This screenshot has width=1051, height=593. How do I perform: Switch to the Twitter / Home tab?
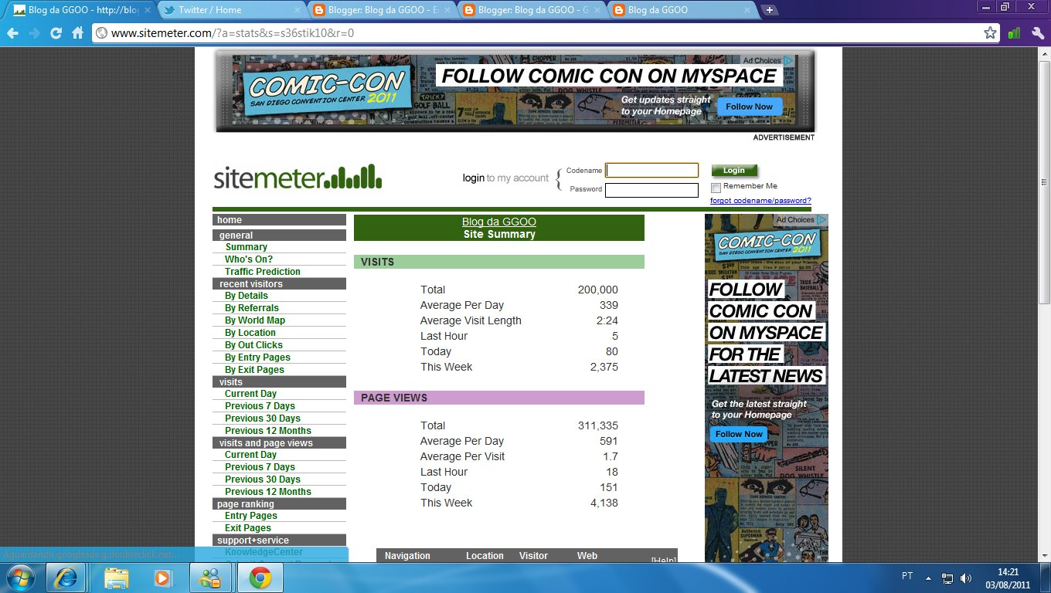230,10
